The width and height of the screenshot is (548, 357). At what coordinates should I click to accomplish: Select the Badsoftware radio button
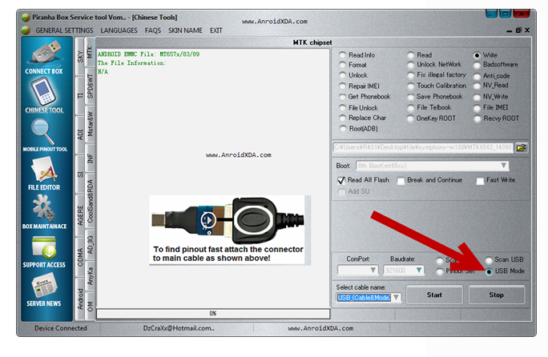coord(477,65)
